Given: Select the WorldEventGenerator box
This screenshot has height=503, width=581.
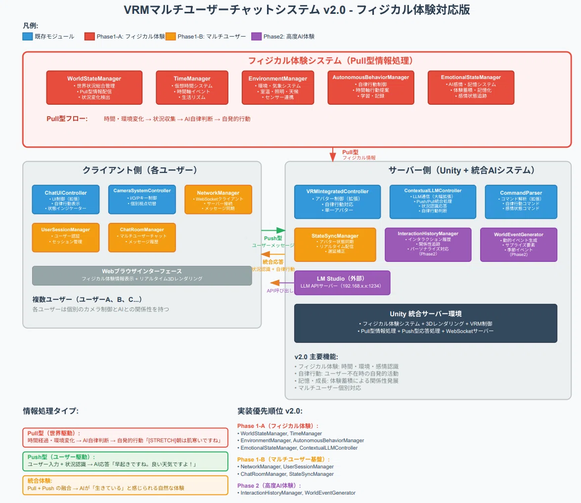Looking at the screenshot, I should 519,245.
